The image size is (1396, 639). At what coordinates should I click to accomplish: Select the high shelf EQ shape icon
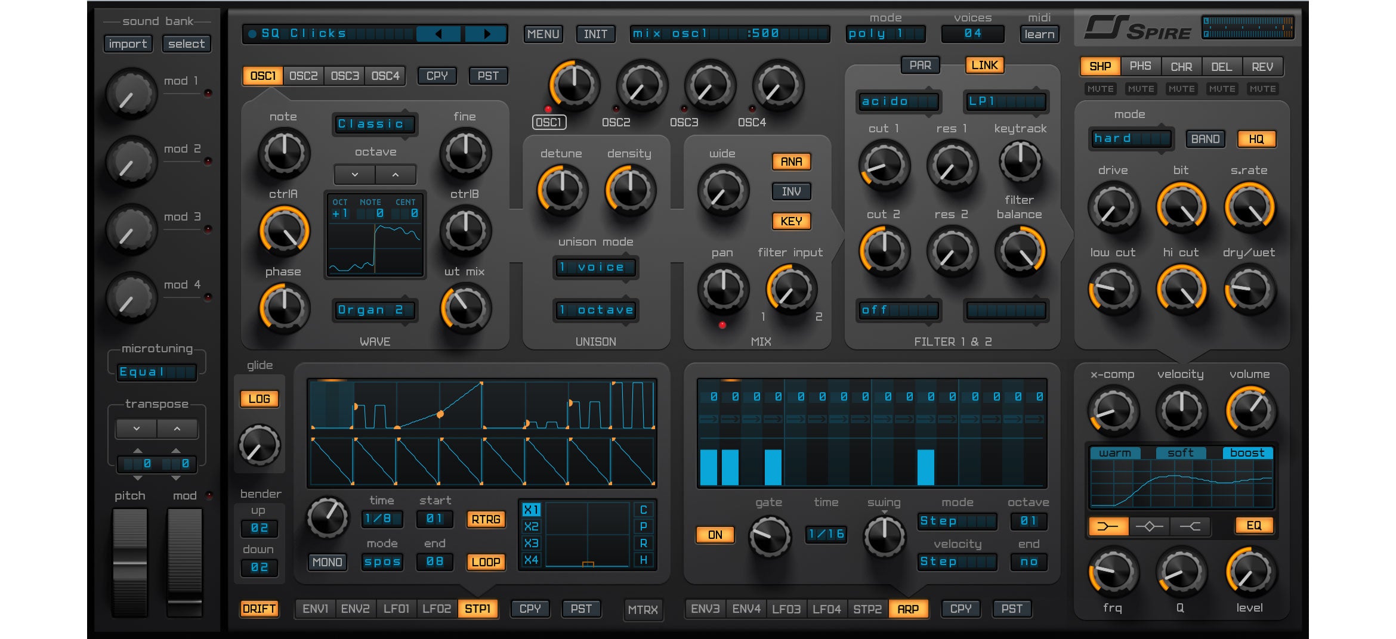tap(1190, 526)
